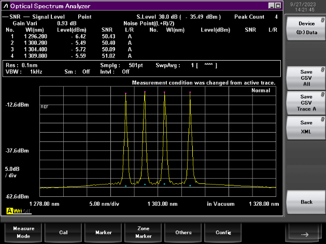
Task: Open the Zone Marker menu
Action: (144, 232)
